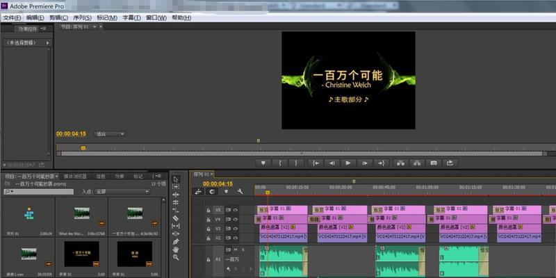
Task: Select the Selection arrow tool
Action: 176,179
